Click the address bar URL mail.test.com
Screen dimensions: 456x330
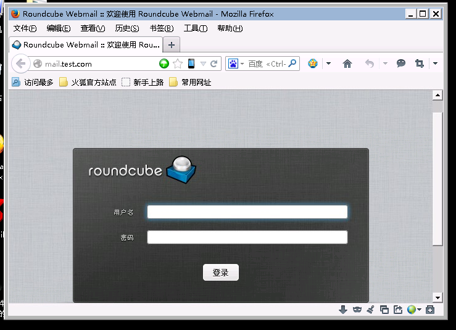[68, 64]
